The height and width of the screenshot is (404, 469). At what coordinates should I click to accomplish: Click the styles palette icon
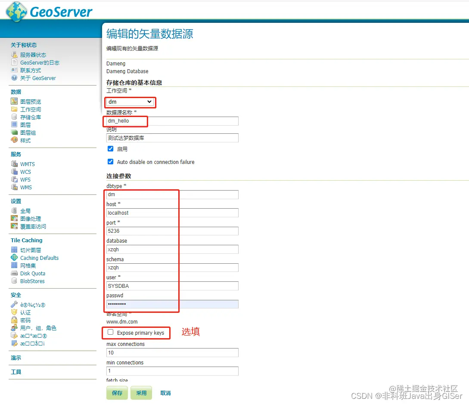(14, 140)
